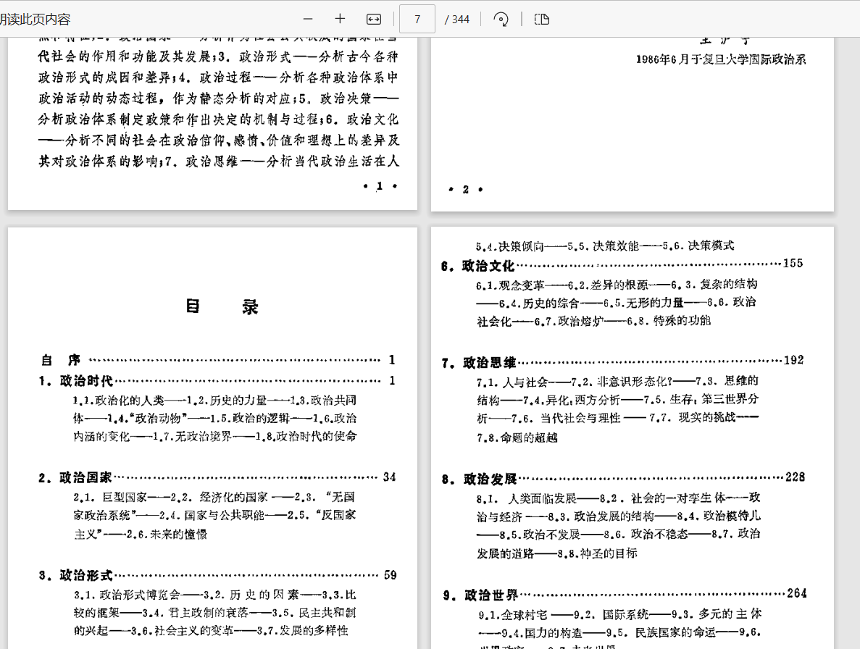This screenshot has width=860, height=649.
Task: Open the page view layout options
Action: (x=541, y=19)
